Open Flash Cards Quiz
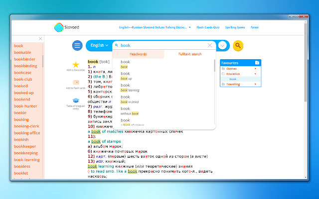The width and height of the screenshot is (319, 199). [x=208, y=27]
